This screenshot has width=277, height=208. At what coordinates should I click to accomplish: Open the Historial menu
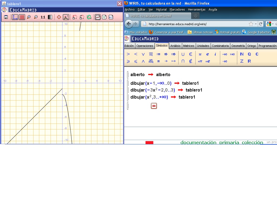[x=161, y=9]
